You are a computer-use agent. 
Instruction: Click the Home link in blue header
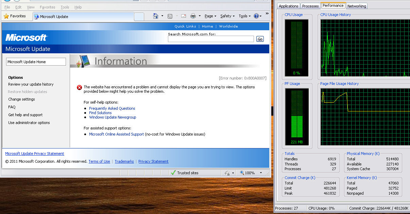[x=207, y=26]
